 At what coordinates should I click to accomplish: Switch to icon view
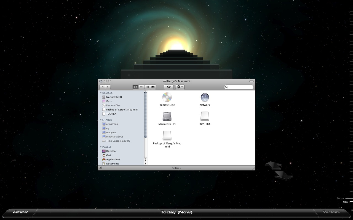coord(135,87)
